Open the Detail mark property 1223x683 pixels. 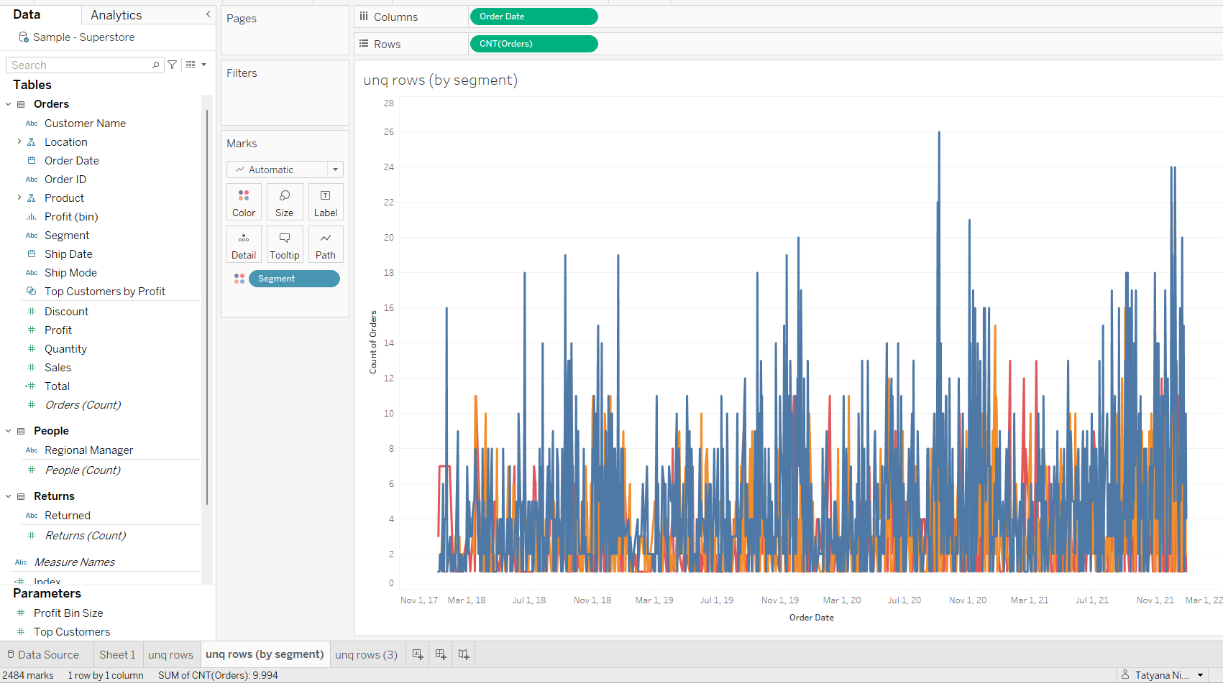click(244, 243)
